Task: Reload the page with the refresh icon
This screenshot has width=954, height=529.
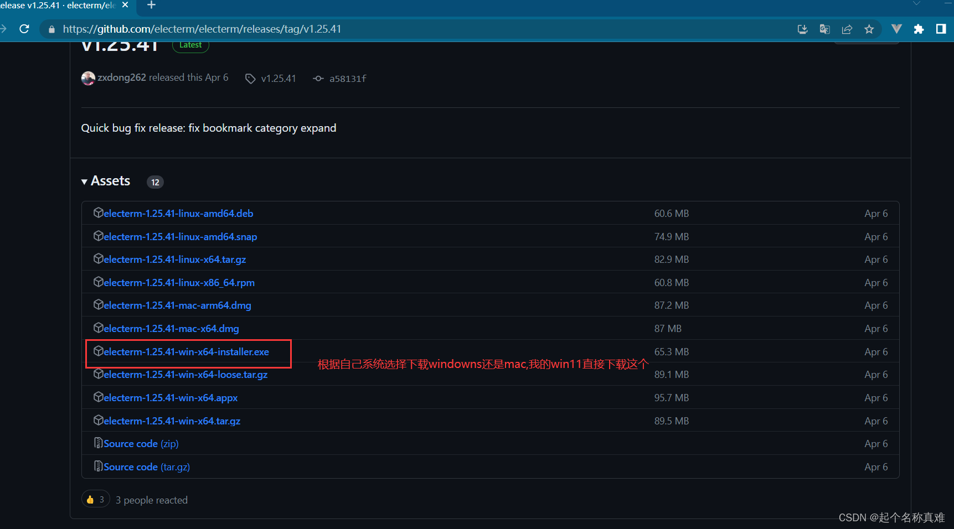Action: [24, 29]
